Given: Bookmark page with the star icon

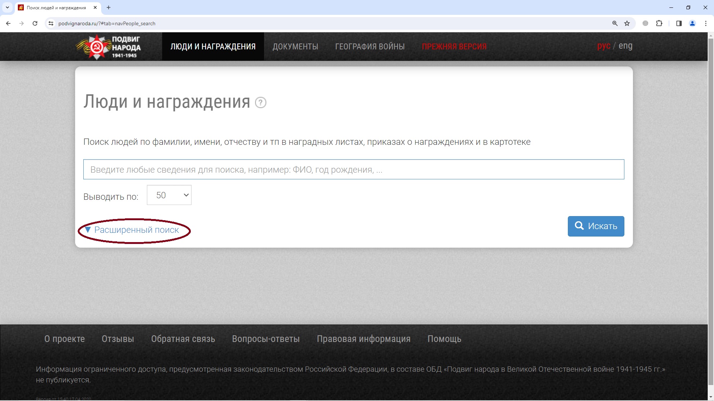Looking at the screenshot, I should pyautogui.click(x=627, y=23).
